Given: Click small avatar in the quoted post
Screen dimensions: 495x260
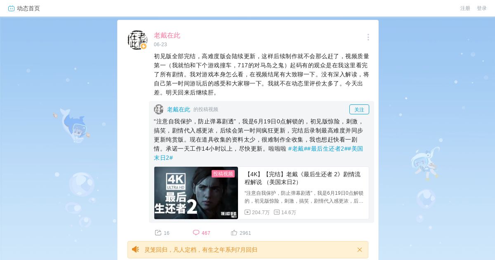Looking at the screenshot, I should (x=159, y=109).
